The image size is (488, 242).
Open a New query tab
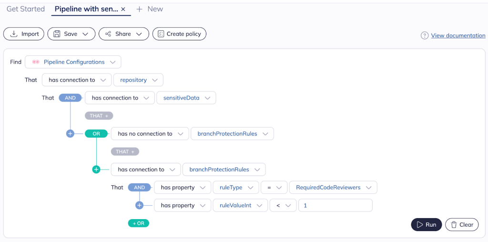point(150,9)
